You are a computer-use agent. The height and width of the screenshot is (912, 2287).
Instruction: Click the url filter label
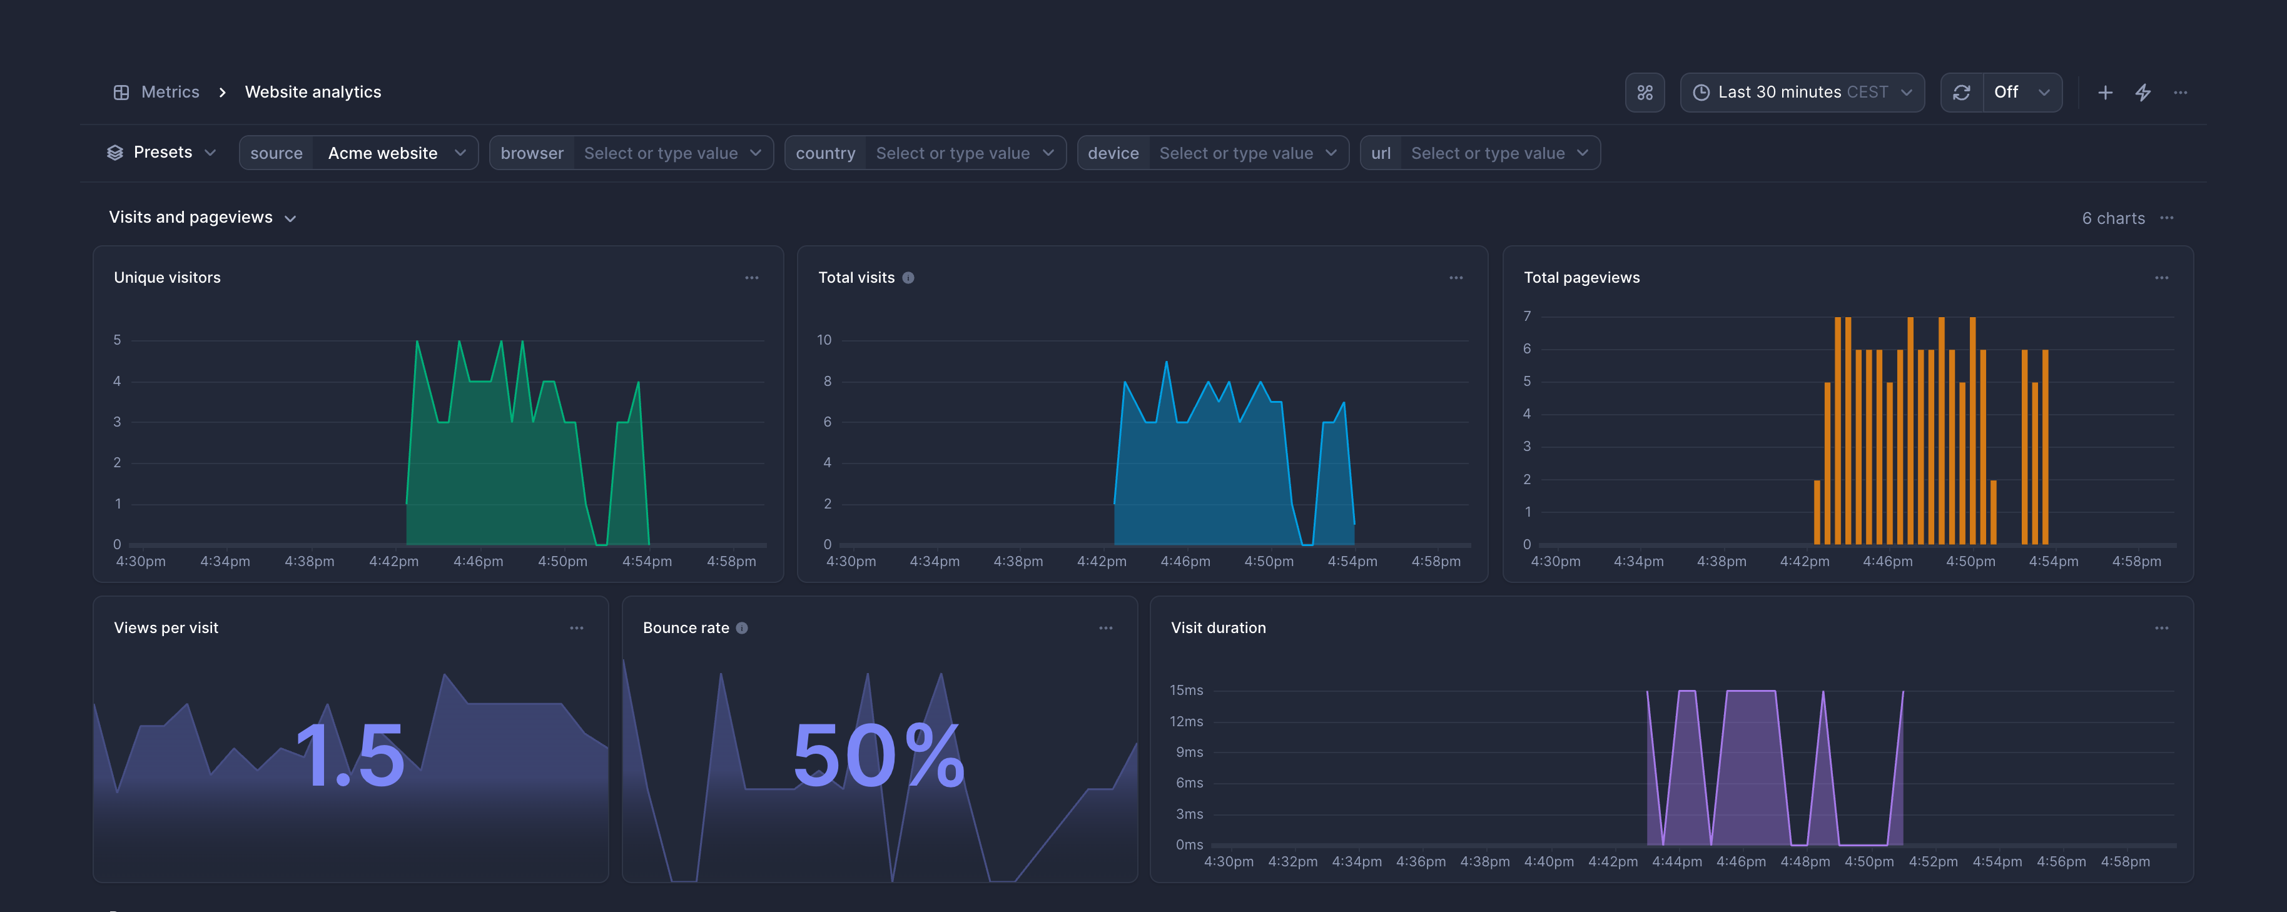1381,153
